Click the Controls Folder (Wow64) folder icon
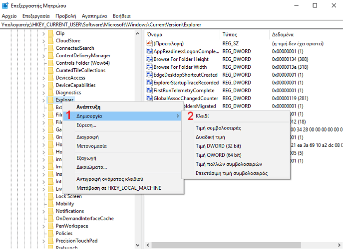Viewport: 343px width, 249px height. [x=50, y=63]
